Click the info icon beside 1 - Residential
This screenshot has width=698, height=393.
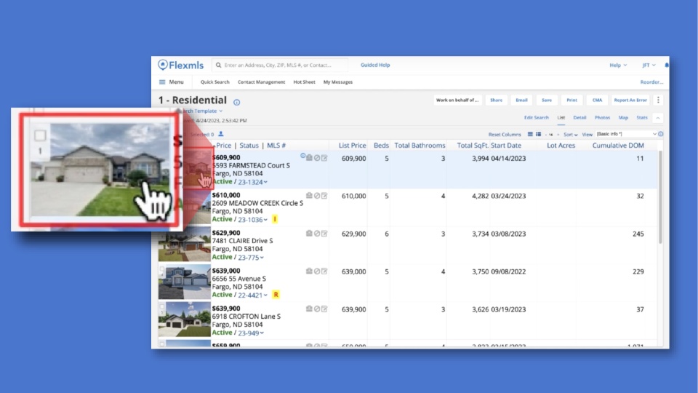[237, 102]
